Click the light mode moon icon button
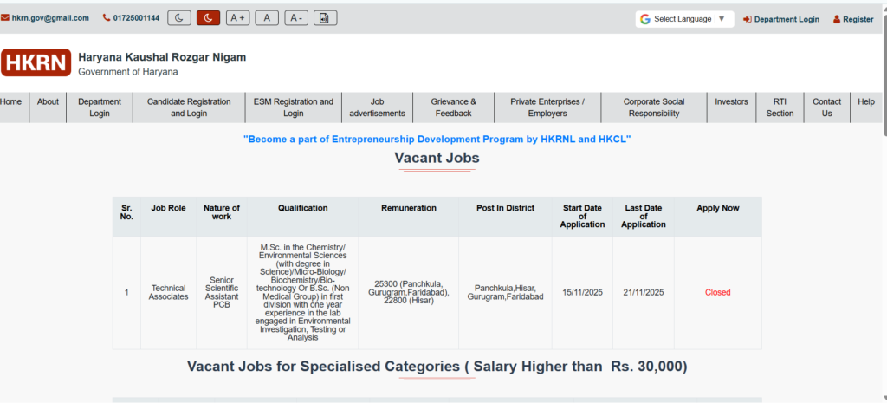This screenshot has height=403, width=887. pos(179,18)
